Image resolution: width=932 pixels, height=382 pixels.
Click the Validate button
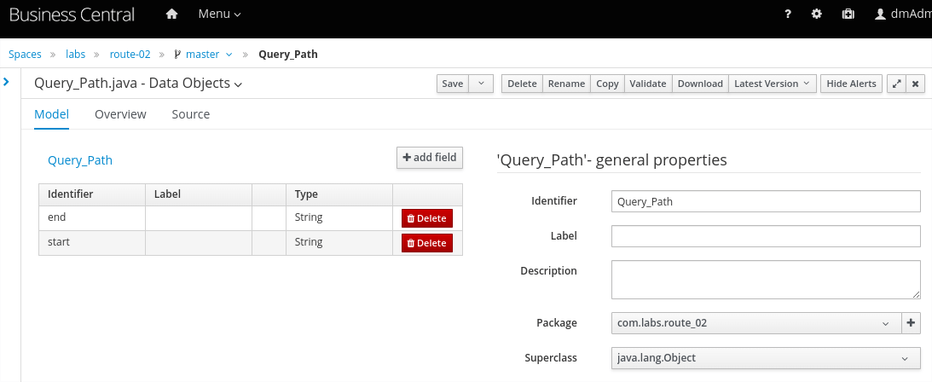pos(647,84)
